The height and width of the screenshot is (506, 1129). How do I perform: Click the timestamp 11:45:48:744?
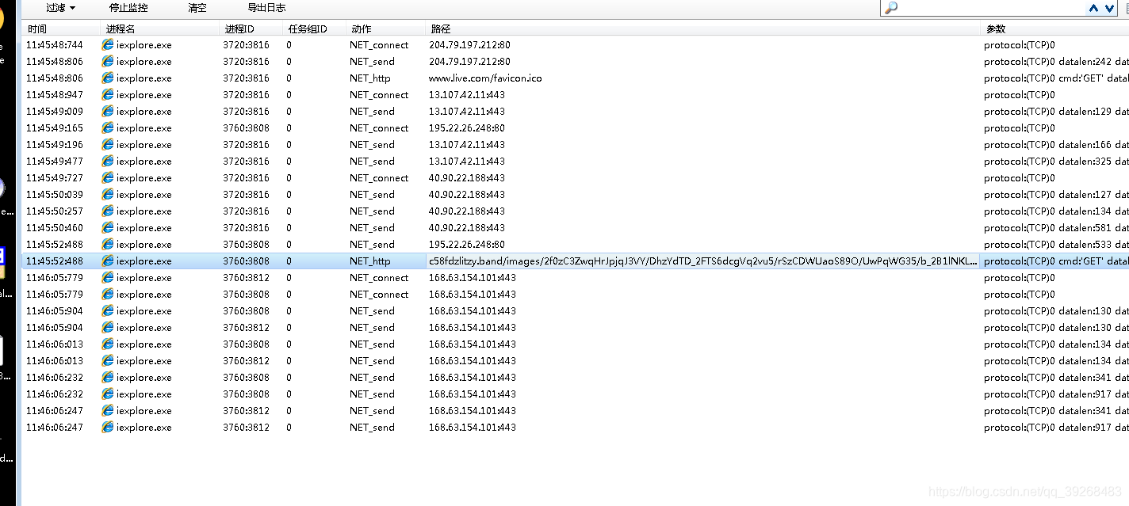54,45
